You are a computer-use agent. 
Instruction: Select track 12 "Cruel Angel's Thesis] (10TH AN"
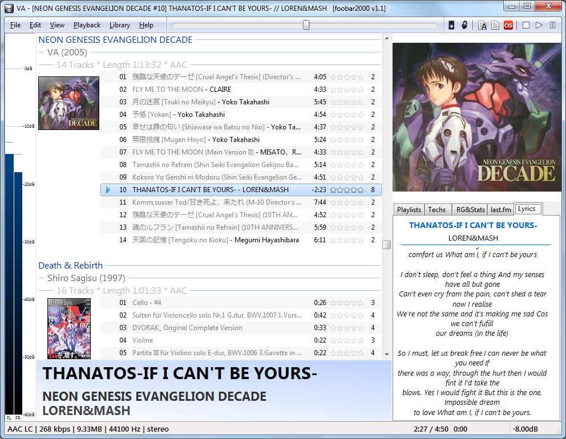coord(241,214)
